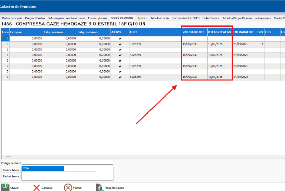Click the horizontal scrollbar handle below the grid
The image size is (285, 191).
click(x=8, y=156)
